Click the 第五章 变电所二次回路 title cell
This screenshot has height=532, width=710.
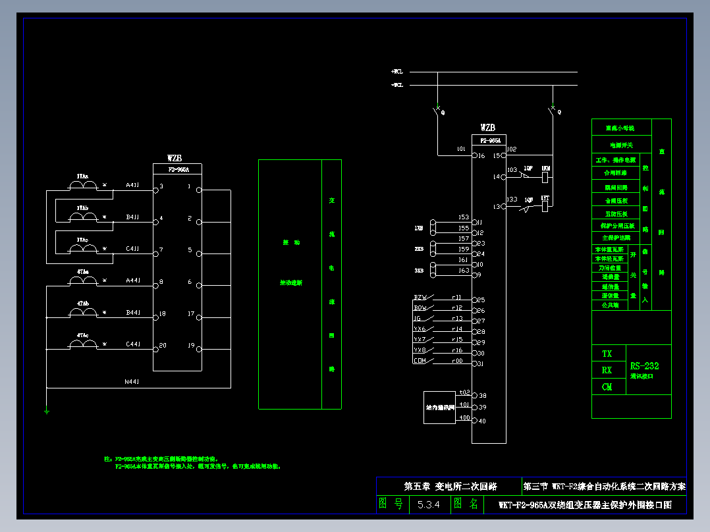click(x=449, y=487)
